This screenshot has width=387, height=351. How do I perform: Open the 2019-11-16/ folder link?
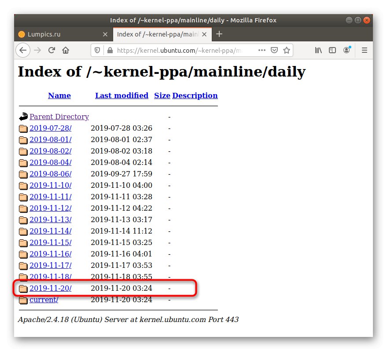(50, 254)
